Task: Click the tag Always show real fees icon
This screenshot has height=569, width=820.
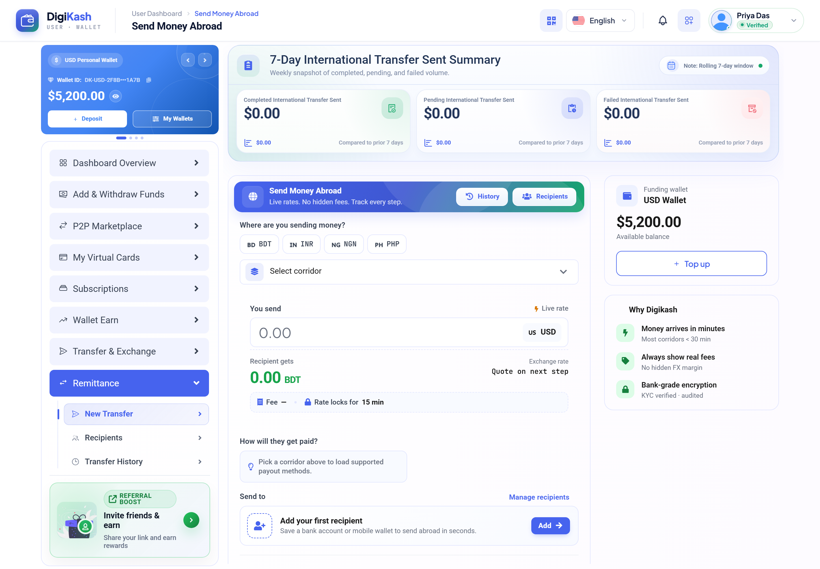Action: (625, 361)
